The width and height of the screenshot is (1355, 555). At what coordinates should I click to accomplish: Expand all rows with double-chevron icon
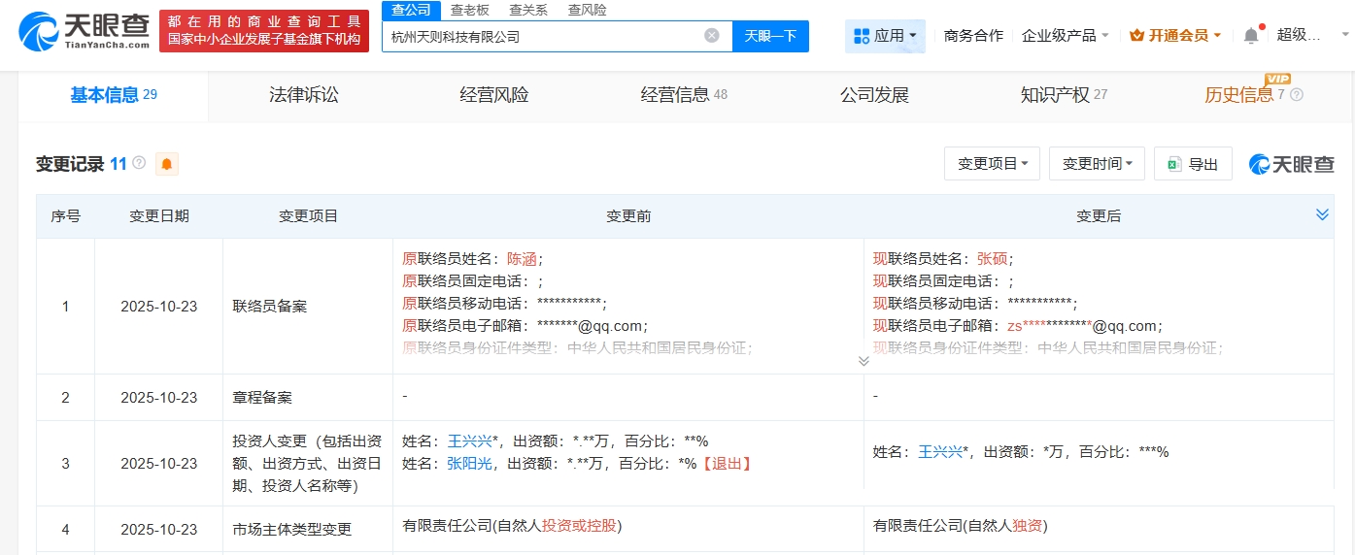(1322, 214)
